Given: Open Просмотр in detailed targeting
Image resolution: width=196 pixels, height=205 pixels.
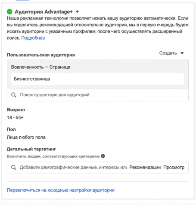Looking at the screenshot, I should 174,167.
